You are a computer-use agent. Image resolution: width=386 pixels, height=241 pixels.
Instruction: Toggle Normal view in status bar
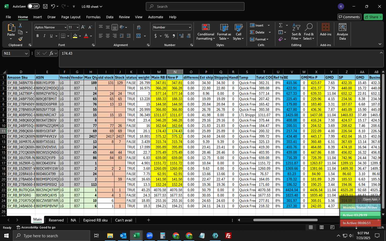[x=311, y=227]
